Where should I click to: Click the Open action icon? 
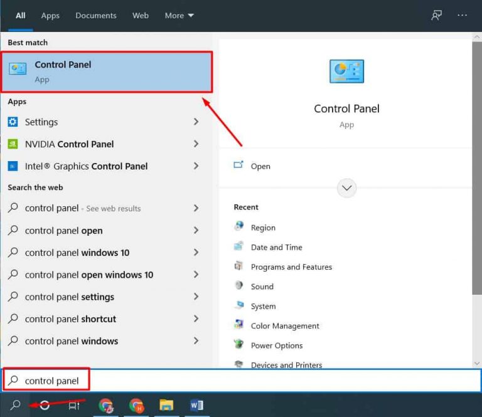coord(238,165)
